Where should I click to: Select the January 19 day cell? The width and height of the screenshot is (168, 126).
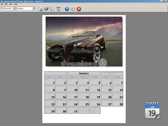point(95,96)
